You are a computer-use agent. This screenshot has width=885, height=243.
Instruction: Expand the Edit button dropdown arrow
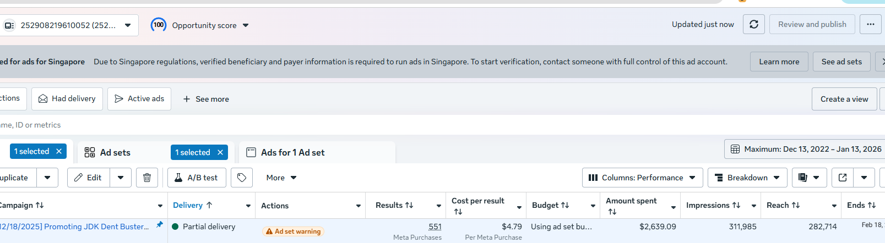pyautogui.click(x=121, y=178)
